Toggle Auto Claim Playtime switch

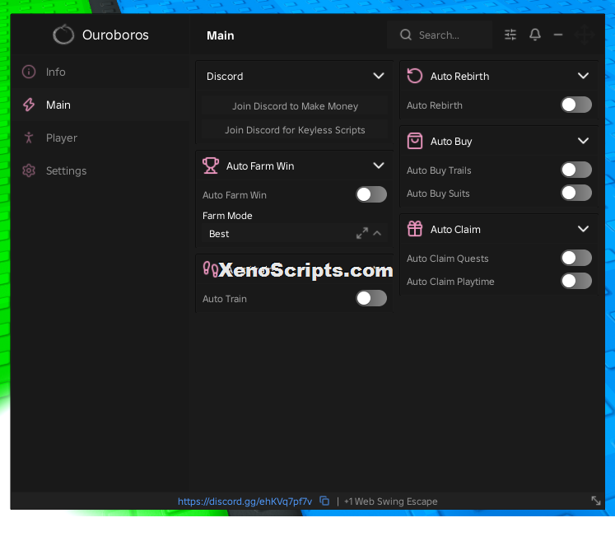(x=575, y=282)
